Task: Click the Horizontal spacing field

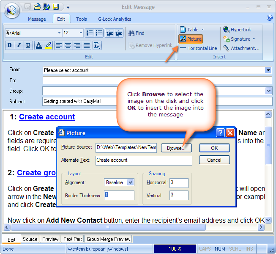Action: [179, 183]
